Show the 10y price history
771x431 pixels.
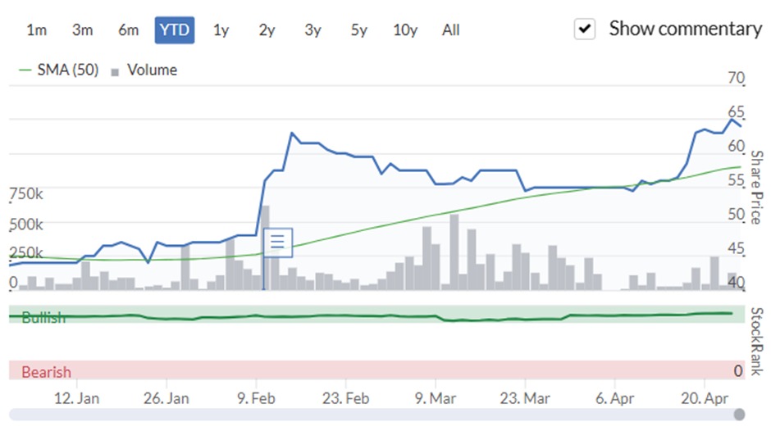pos(405,30)
